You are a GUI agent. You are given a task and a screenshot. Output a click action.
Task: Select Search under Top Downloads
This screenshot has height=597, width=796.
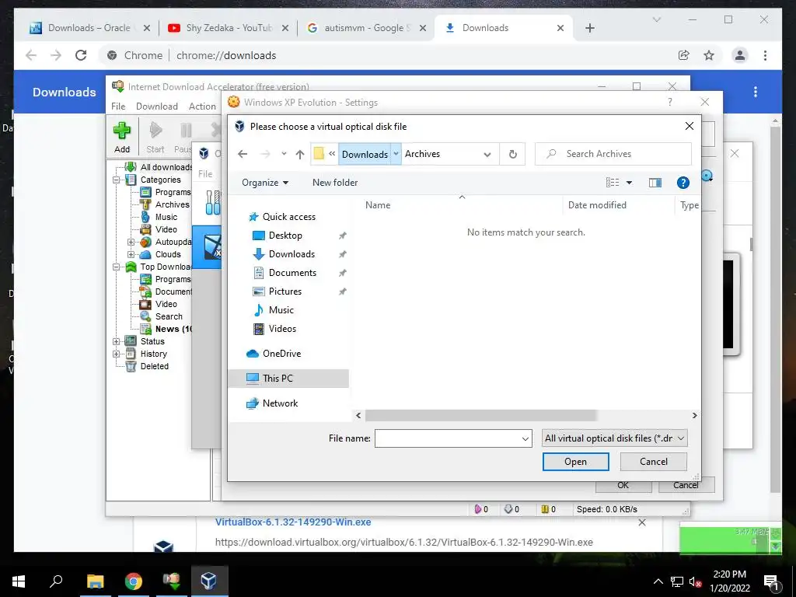pyautogui.click(x=169, y=316)
